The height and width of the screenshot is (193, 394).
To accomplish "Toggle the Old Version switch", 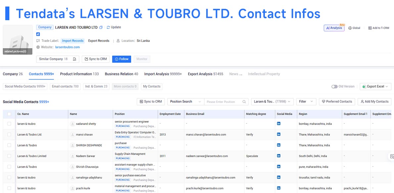I will tap(334, 86).
